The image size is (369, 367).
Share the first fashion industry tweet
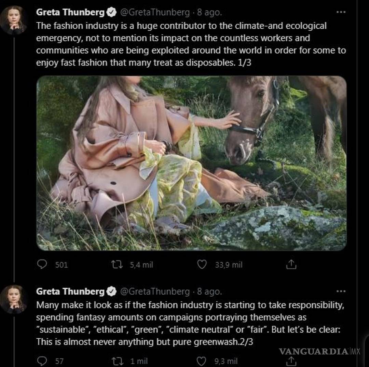[x=291, y=264]
